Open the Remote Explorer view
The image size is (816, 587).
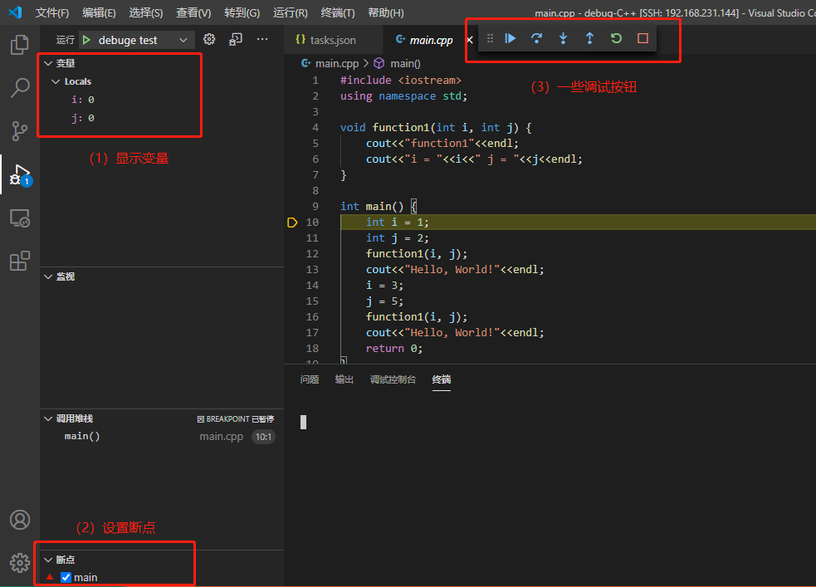click(x=20, y=218)
